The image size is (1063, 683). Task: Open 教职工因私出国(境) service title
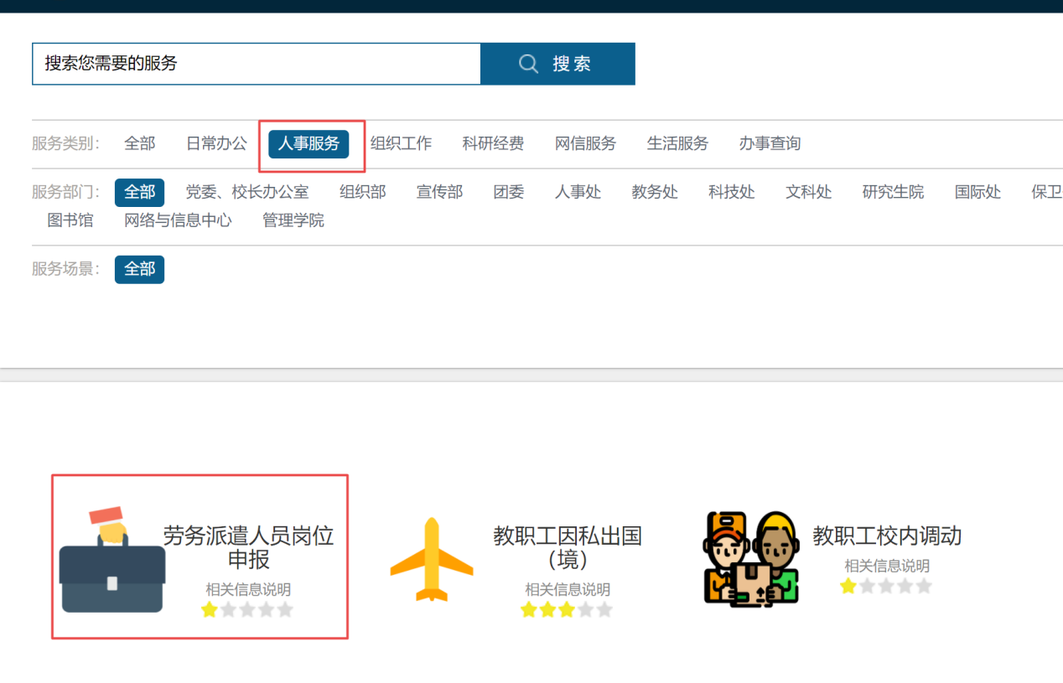point(567,546)
